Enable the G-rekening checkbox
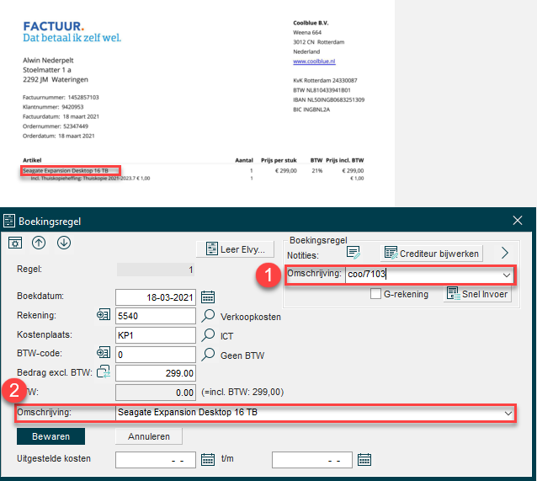 click(x=375, y=294)
